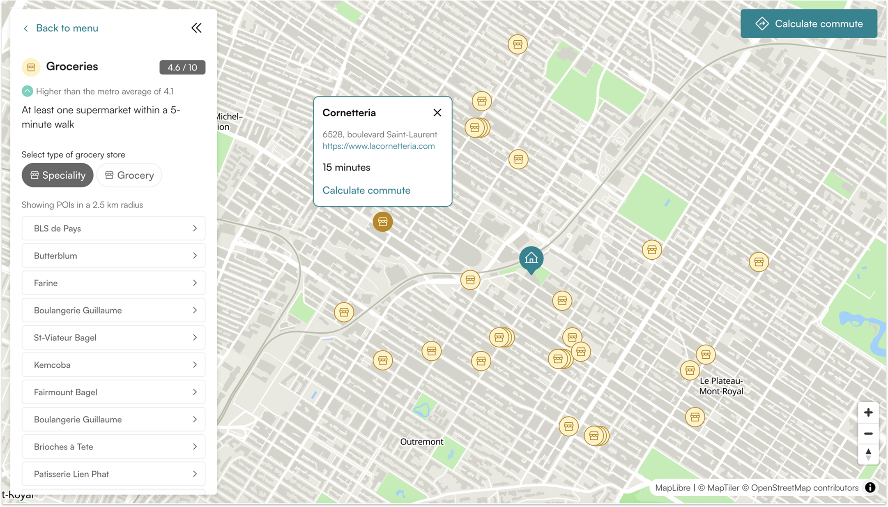This screenshot has width=888, height=507.
Task: Click Calculate commute inside the Cornetteria popup
Action: [x=366, y=190]
